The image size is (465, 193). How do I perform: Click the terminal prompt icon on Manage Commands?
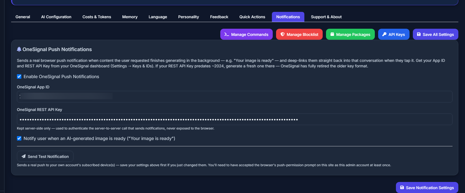227,35
